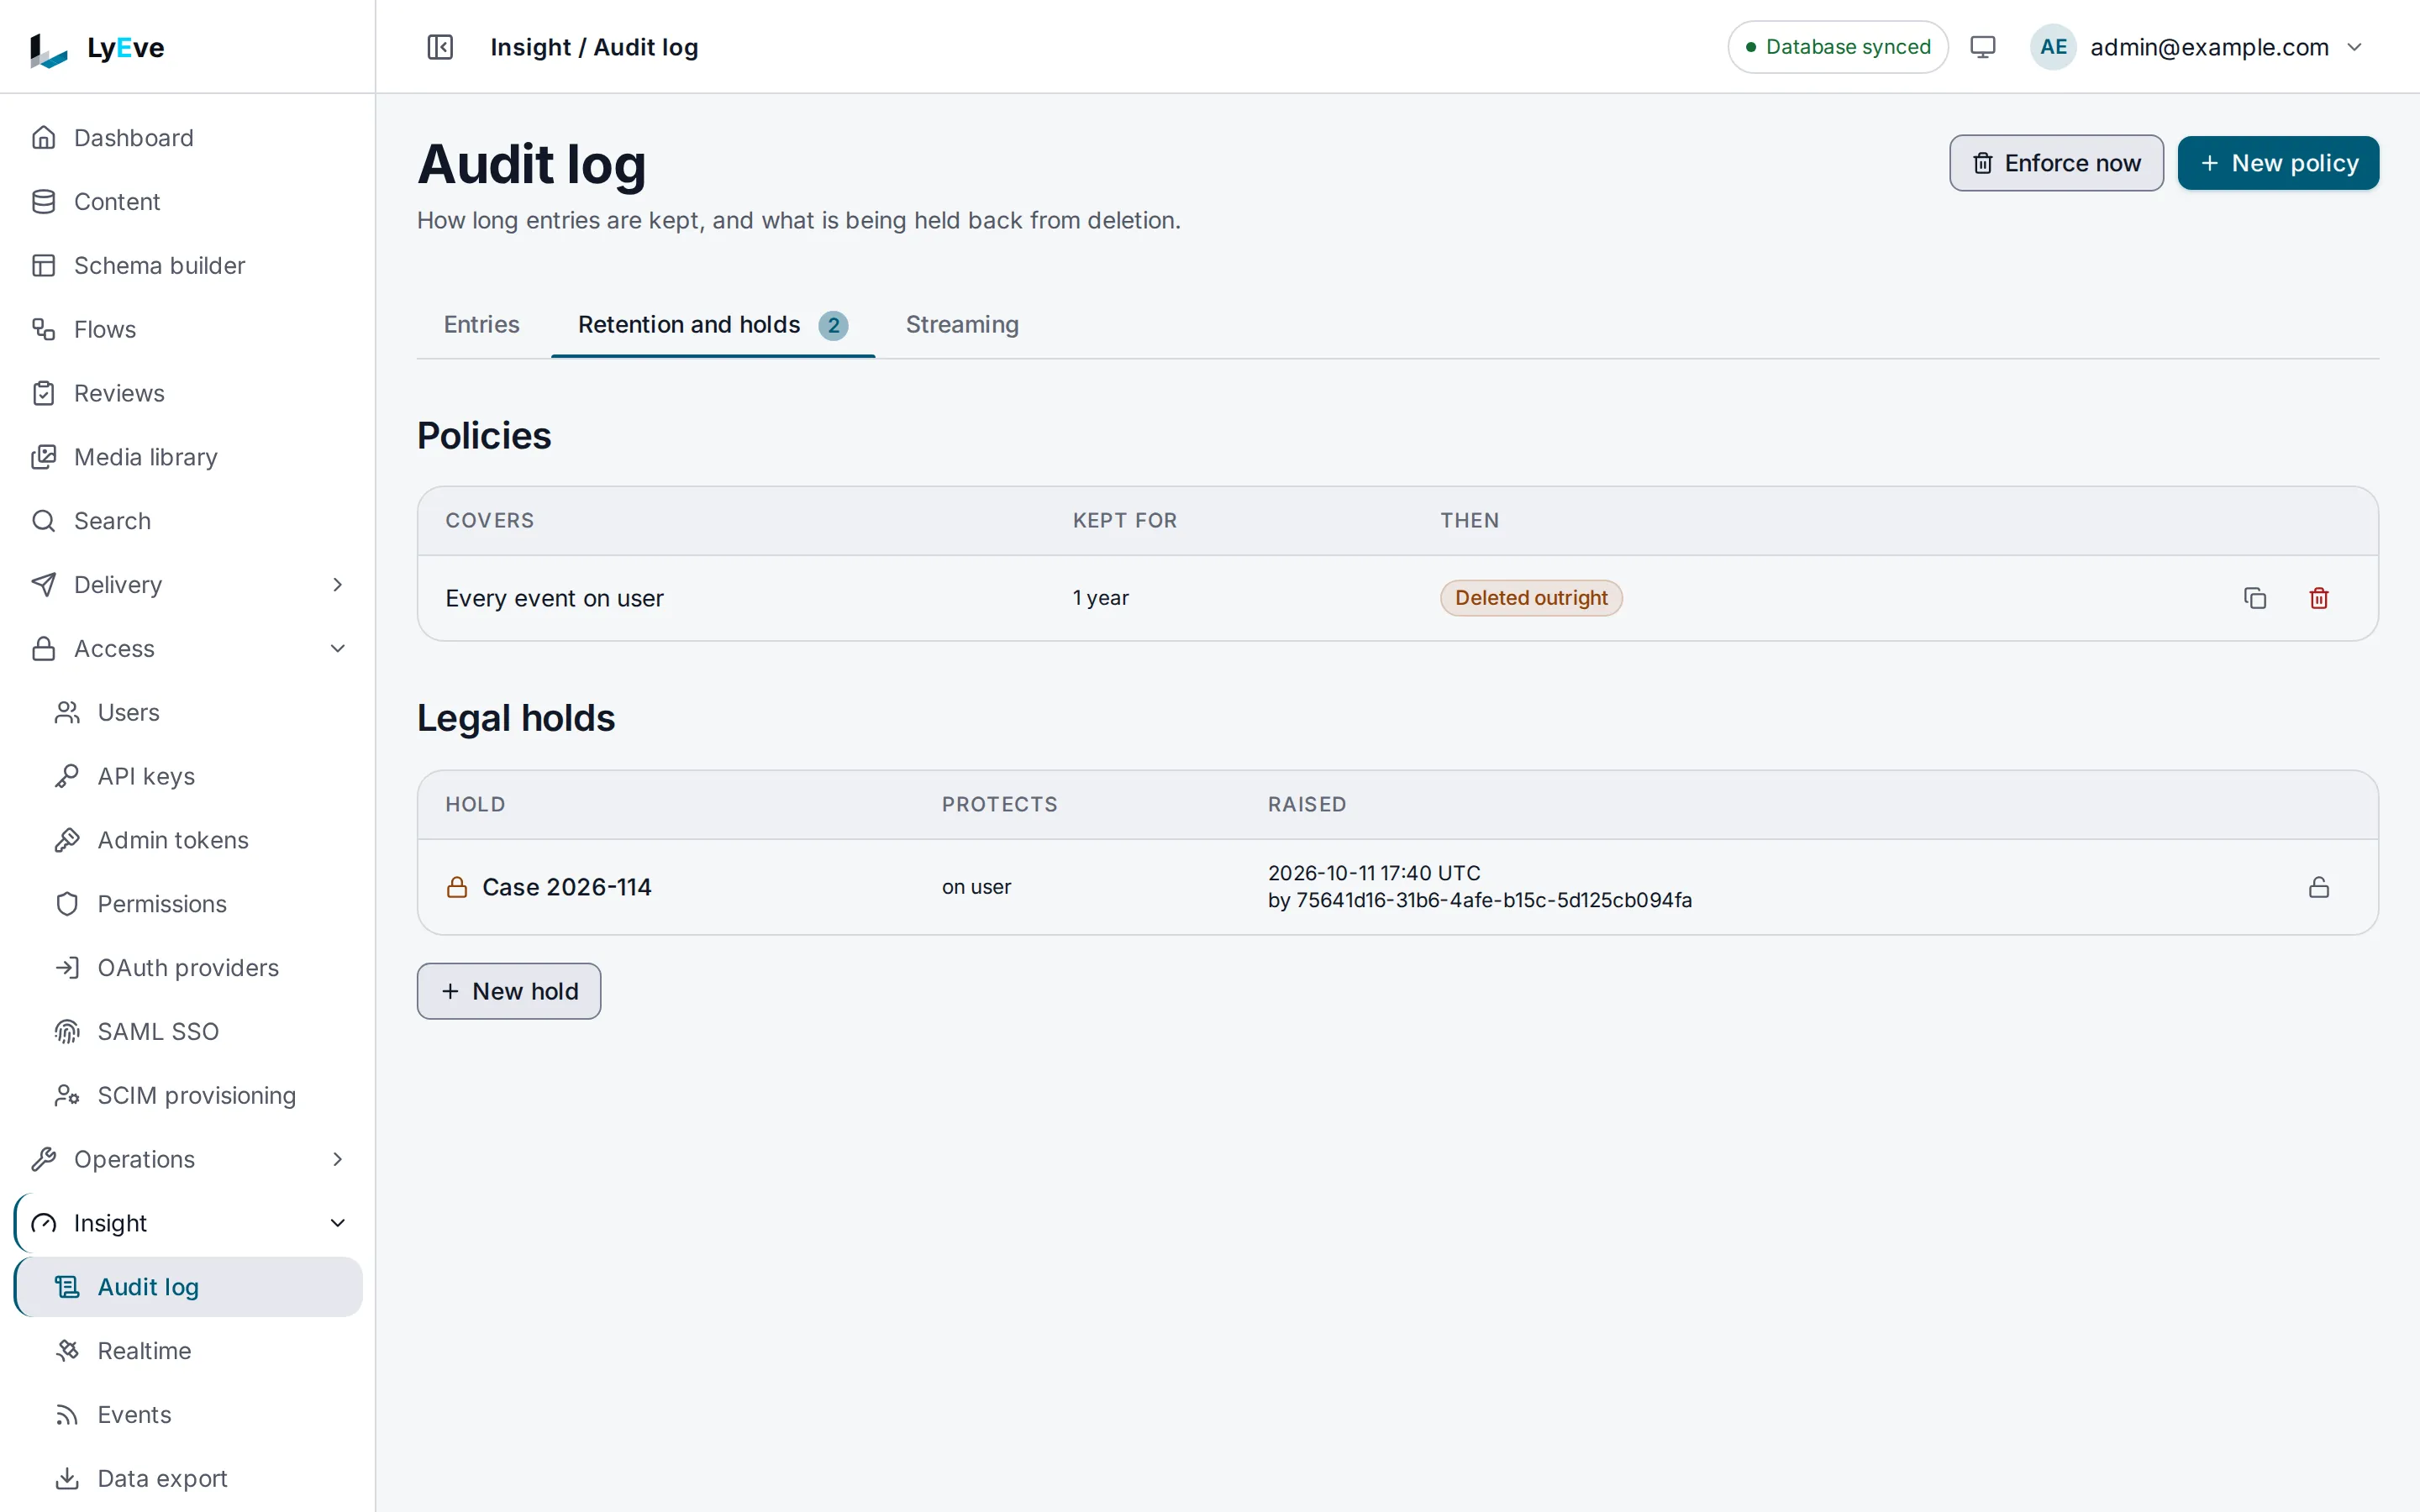Switch to the Streaming tab
Screen dimensions: 2420x1512
962,325
